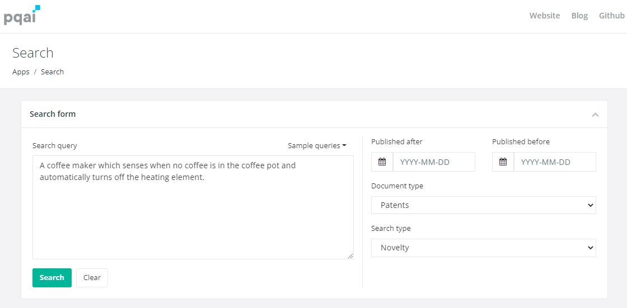The height and width of the screenshot is (308, 627).
Task: Open the Sample queries dropdown
Action: click(317, 146)
